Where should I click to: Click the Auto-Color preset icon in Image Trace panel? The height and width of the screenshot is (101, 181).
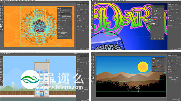tap(60, 10)
